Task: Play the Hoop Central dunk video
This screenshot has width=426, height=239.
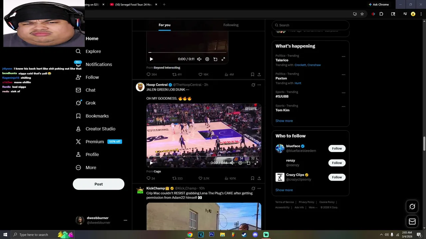Action: coord(151,163)
